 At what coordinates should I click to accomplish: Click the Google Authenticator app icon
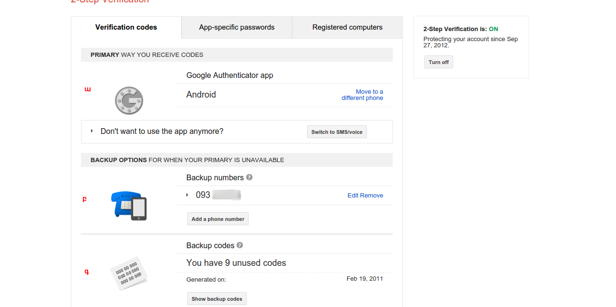pos(129,100)
